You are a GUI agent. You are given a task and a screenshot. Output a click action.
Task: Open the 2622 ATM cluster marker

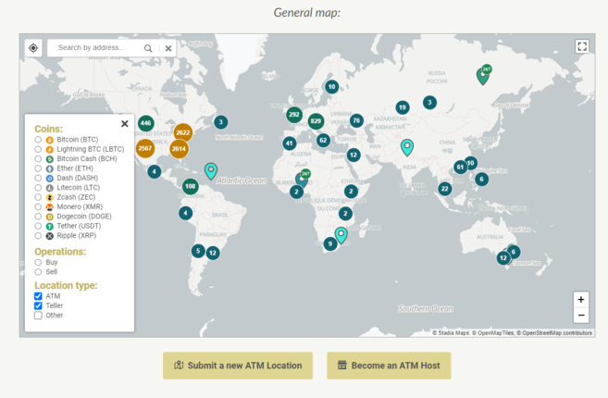click(183, 132)
